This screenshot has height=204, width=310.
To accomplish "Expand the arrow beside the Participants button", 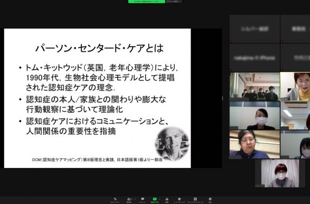I will (135, 199).
